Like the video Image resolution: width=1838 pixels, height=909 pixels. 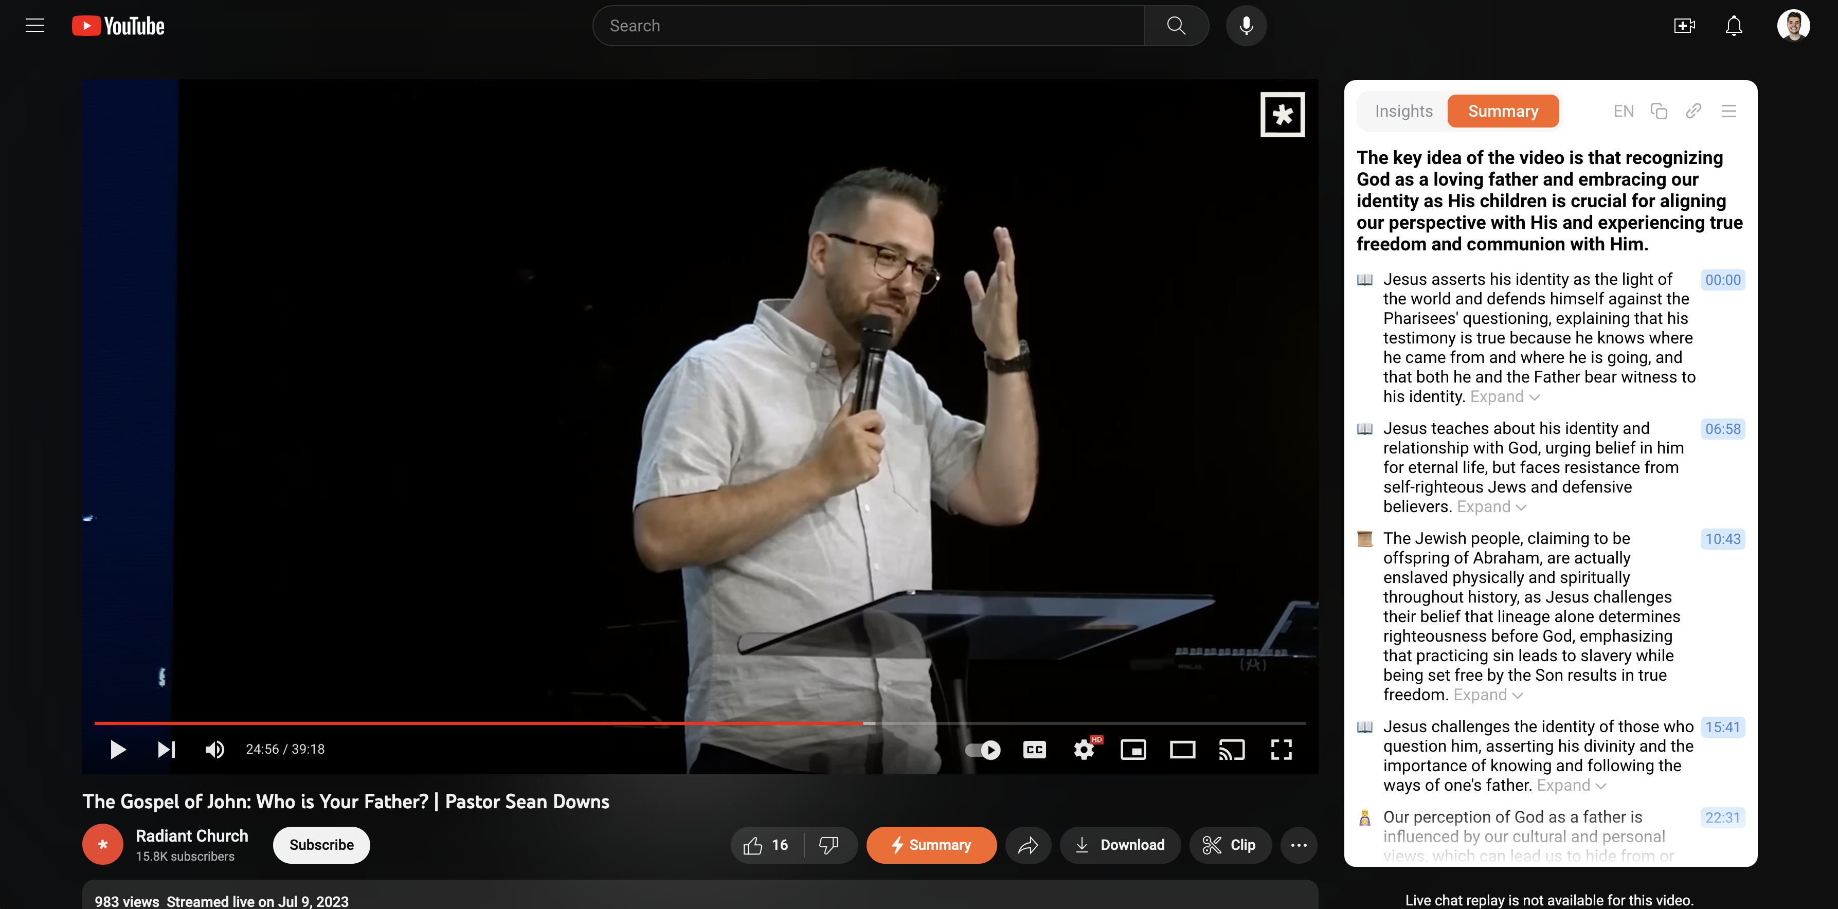pos(767,845)
